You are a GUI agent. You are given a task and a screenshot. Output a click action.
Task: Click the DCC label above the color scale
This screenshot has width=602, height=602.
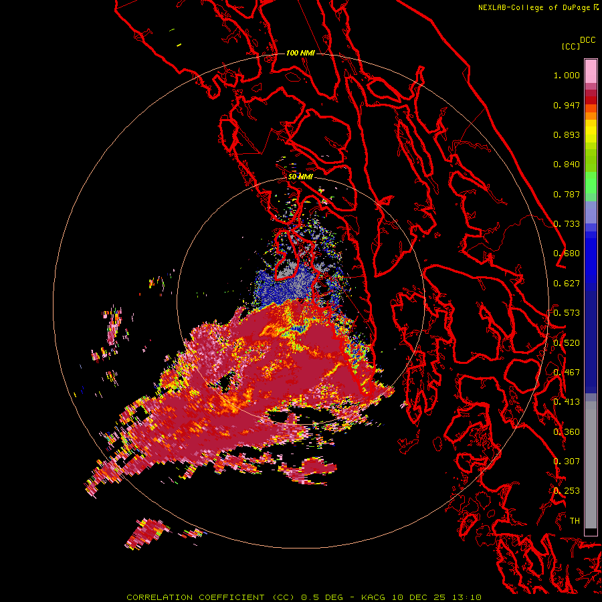587,40
